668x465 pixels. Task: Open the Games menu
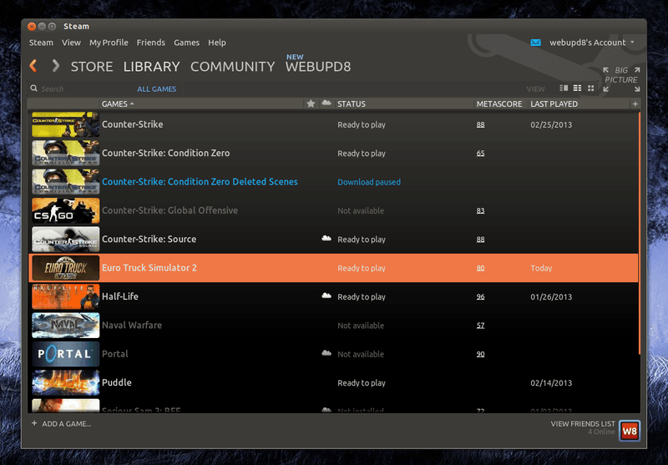186,43
